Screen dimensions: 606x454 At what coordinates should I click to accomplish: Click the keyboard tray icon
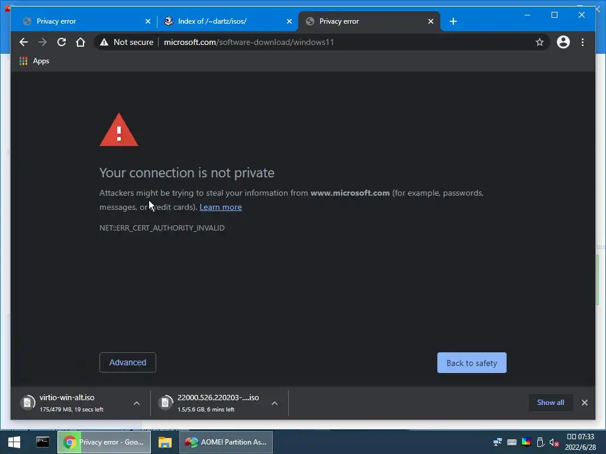pos(512,442)
